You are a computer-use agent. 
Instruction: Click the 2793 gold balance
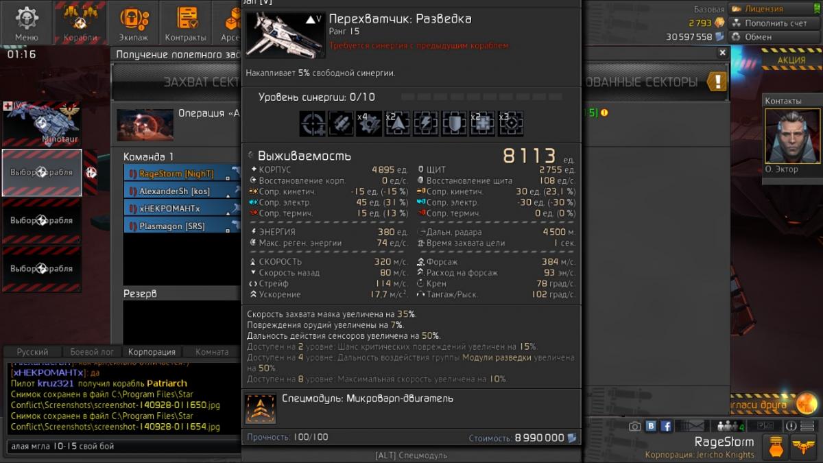tap(706, 23)
